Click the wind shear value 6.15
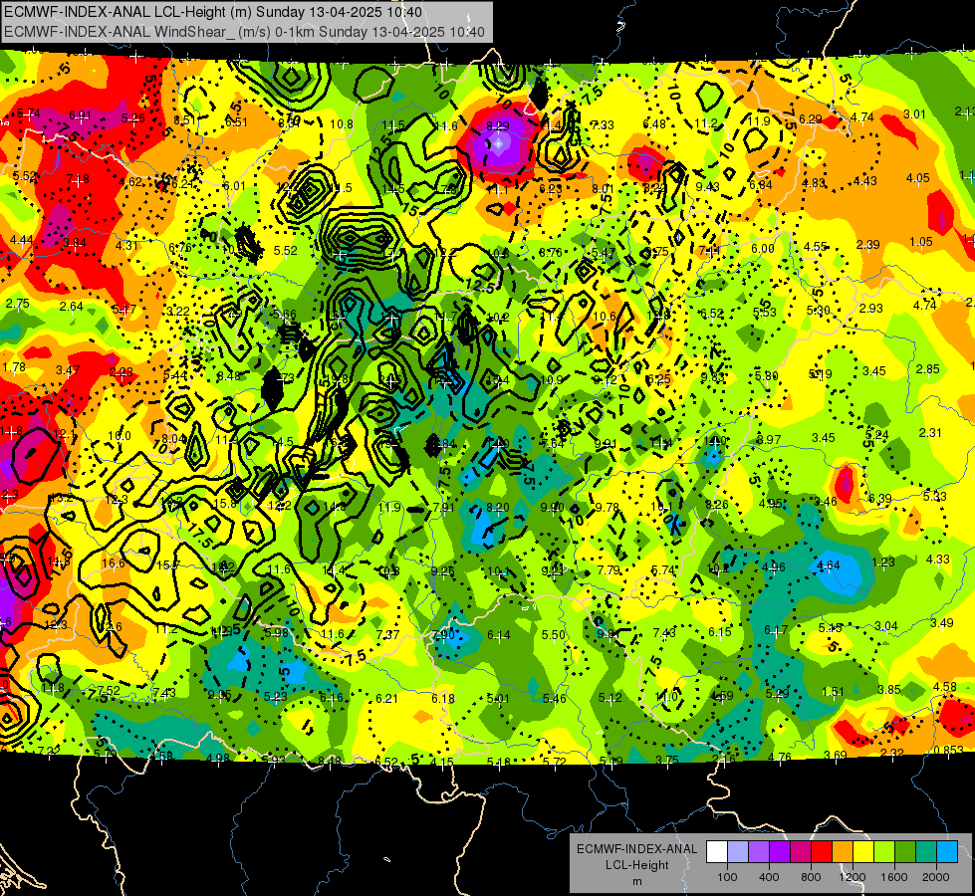 720,632
